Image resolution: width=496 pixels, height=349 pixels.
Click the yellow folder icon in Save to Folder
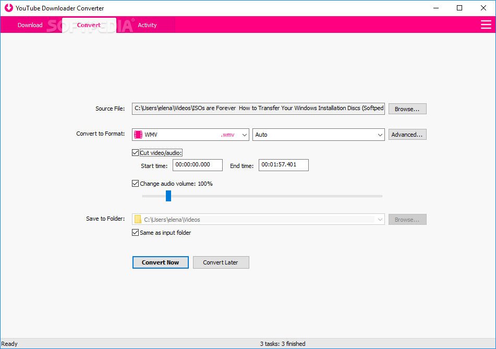[x=138, y=220]
